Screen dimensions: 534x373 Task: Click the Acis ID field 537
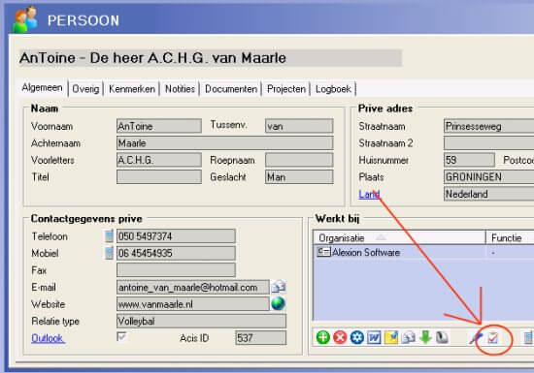point(261,338)
